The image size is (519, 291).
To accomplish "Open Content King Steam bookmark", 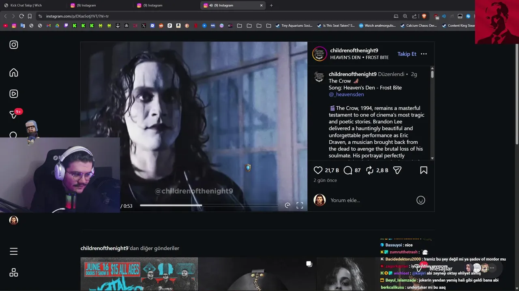I will pyautogui.click(x=458, y=25).
